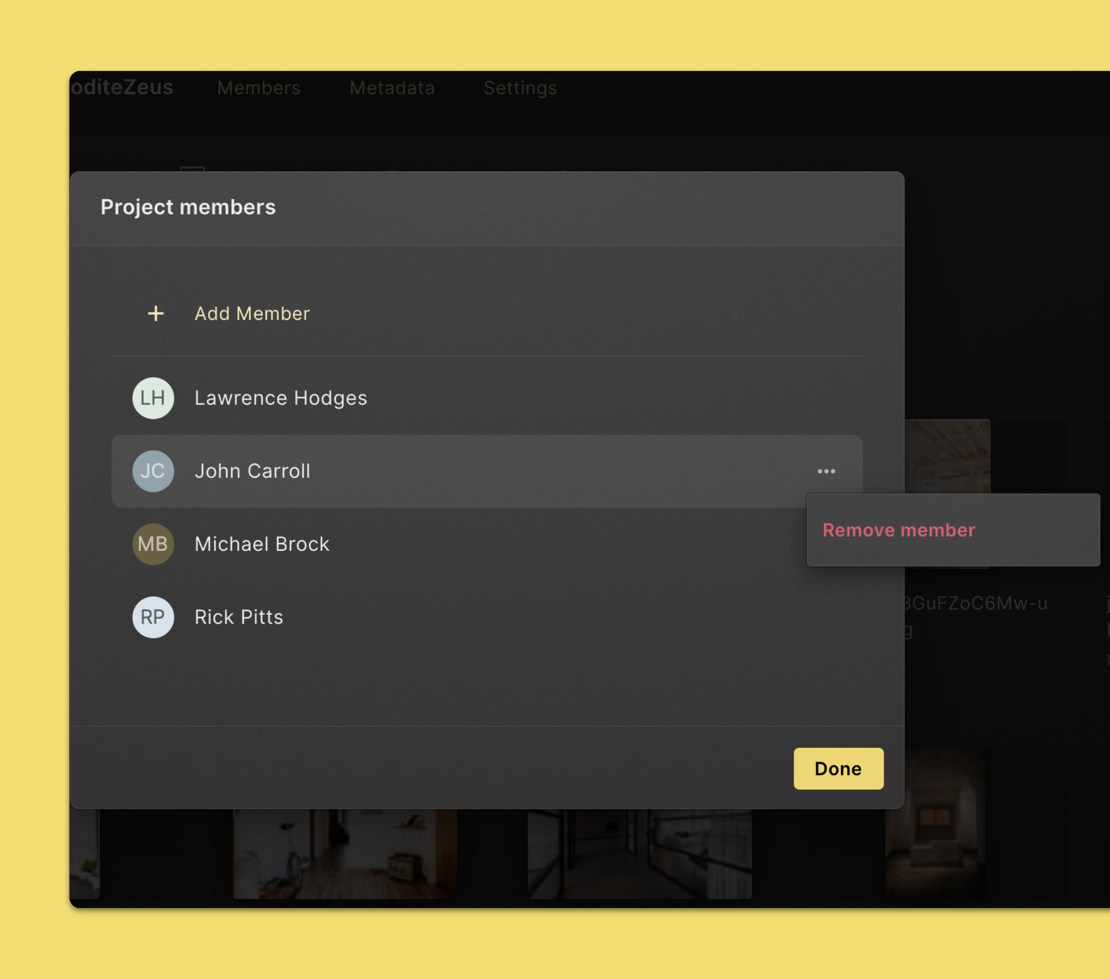
Task: Click the Add Member link
Action: (x=252, y=313)
